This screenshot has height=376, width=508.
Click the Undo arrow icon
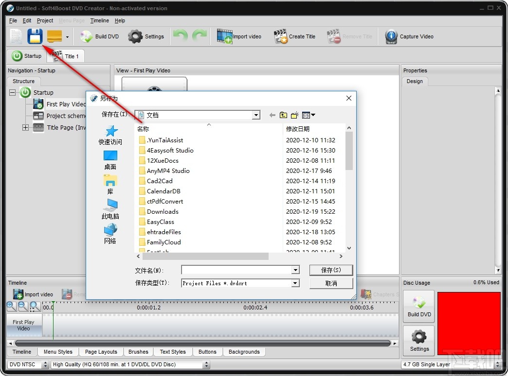coord(180,36)
